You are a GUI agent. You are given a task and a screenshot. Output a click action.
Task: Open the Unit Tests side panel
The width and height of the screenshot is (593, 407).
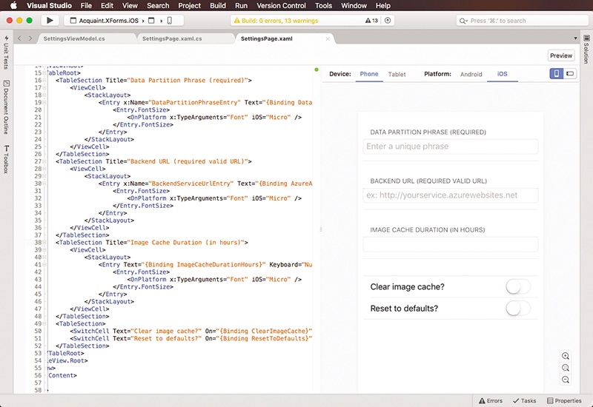tap(6, 52)
